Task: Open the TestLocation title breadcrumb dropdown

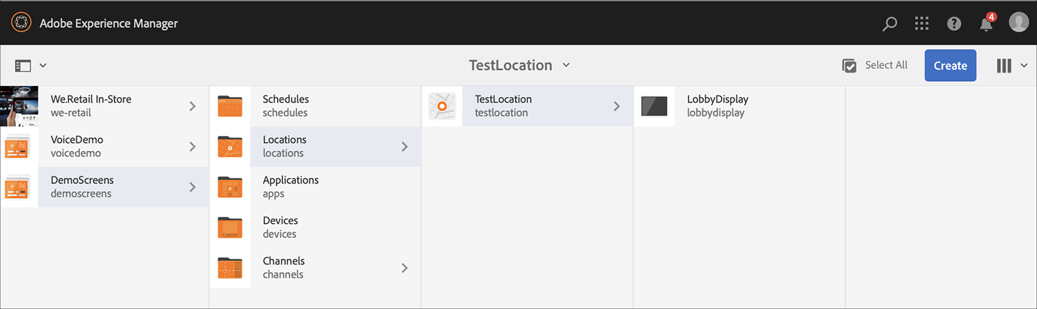Action: pyautogui.click(x=519, y=66)
